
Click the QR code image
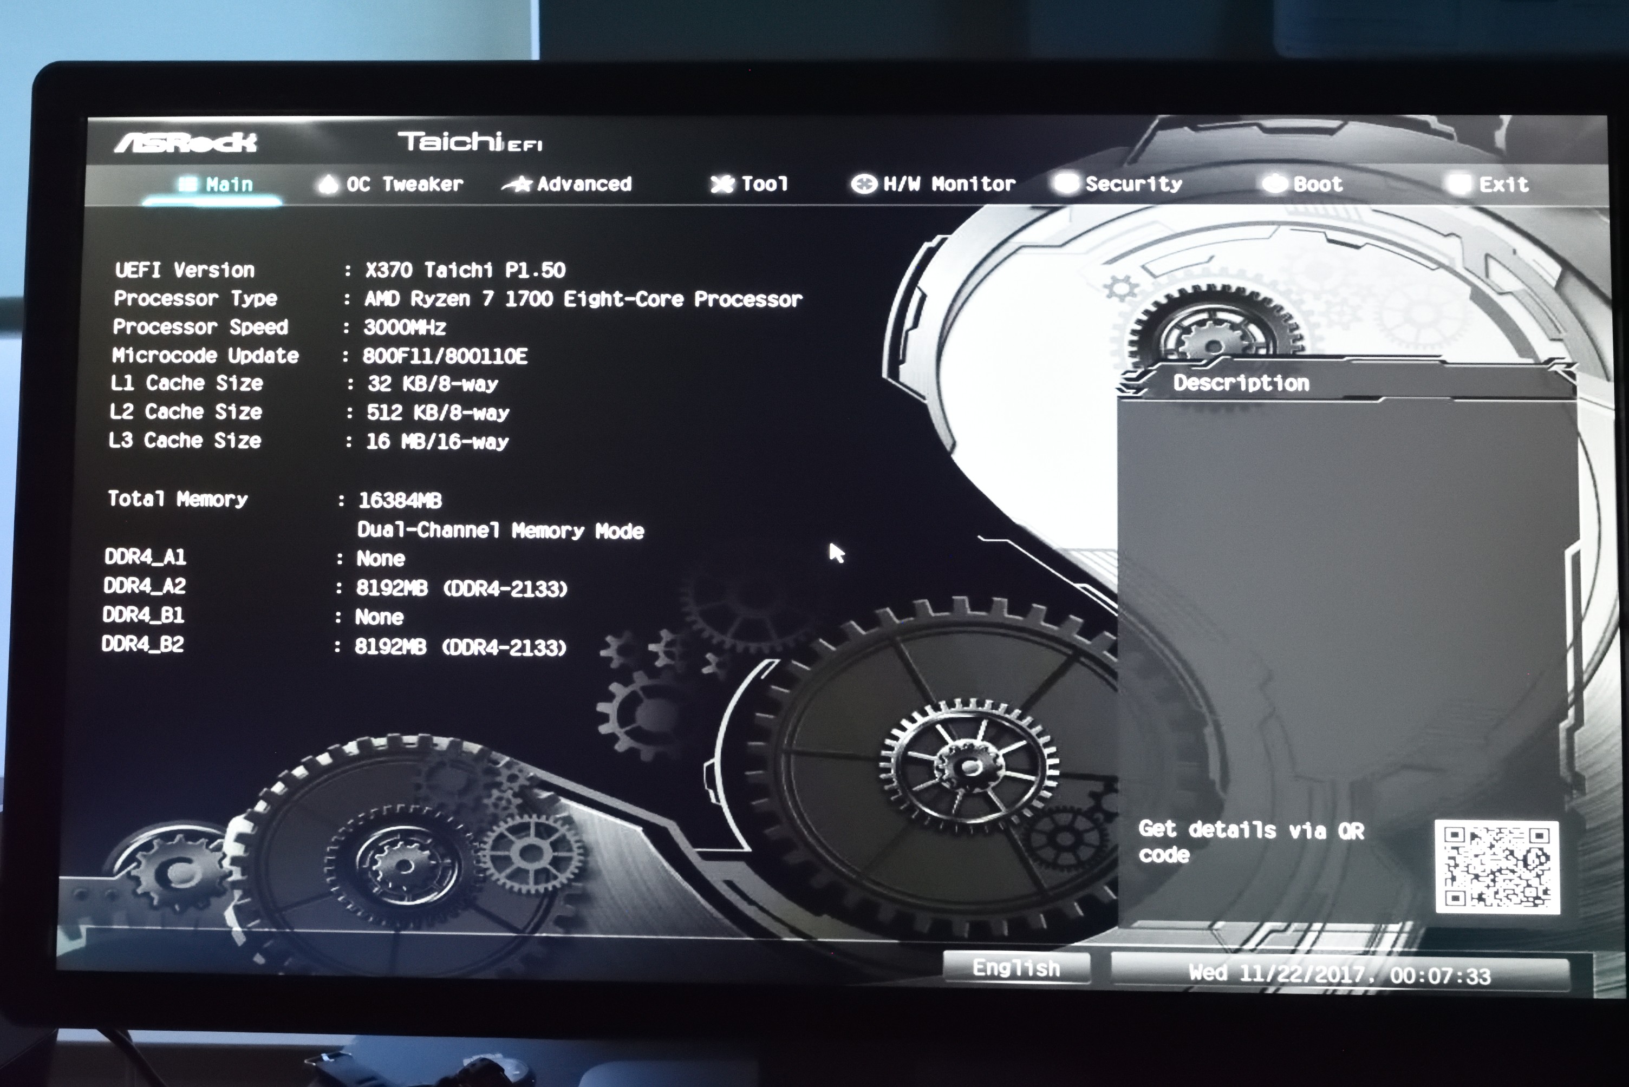pos(1496,867)
